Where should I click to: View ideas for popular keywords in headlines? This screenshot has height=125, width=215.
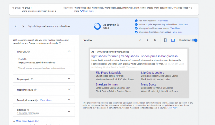coord(183,24)
